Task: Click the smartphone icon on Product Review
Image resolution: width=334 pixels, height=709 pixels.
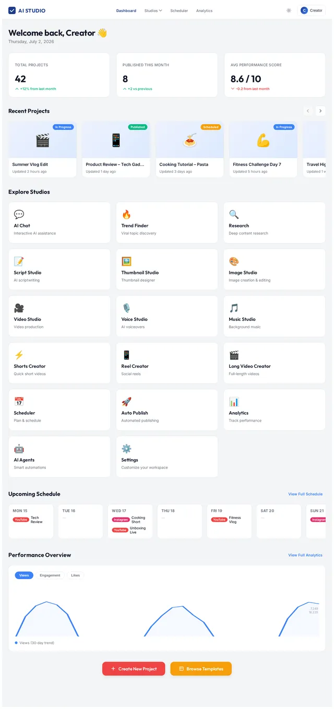Action: [116, 140]
